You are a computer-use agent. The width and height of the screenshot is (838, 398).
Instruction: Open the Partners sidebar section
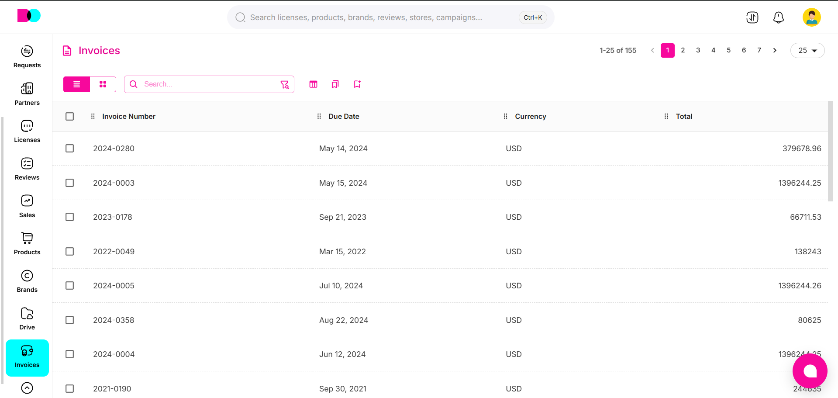pyautogui.click(x=27, y=94)
